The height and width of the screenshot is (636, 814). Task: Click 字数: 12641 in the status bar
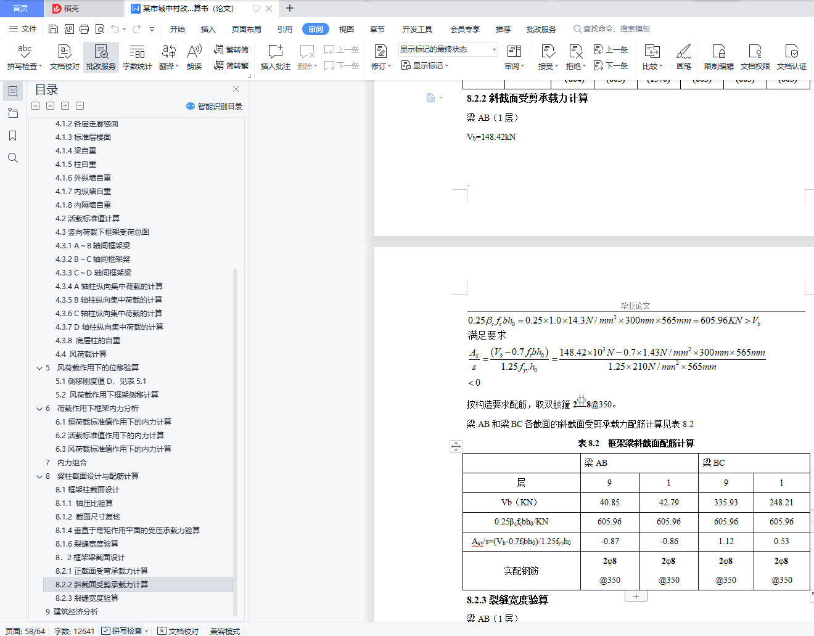tap(74, 631)
